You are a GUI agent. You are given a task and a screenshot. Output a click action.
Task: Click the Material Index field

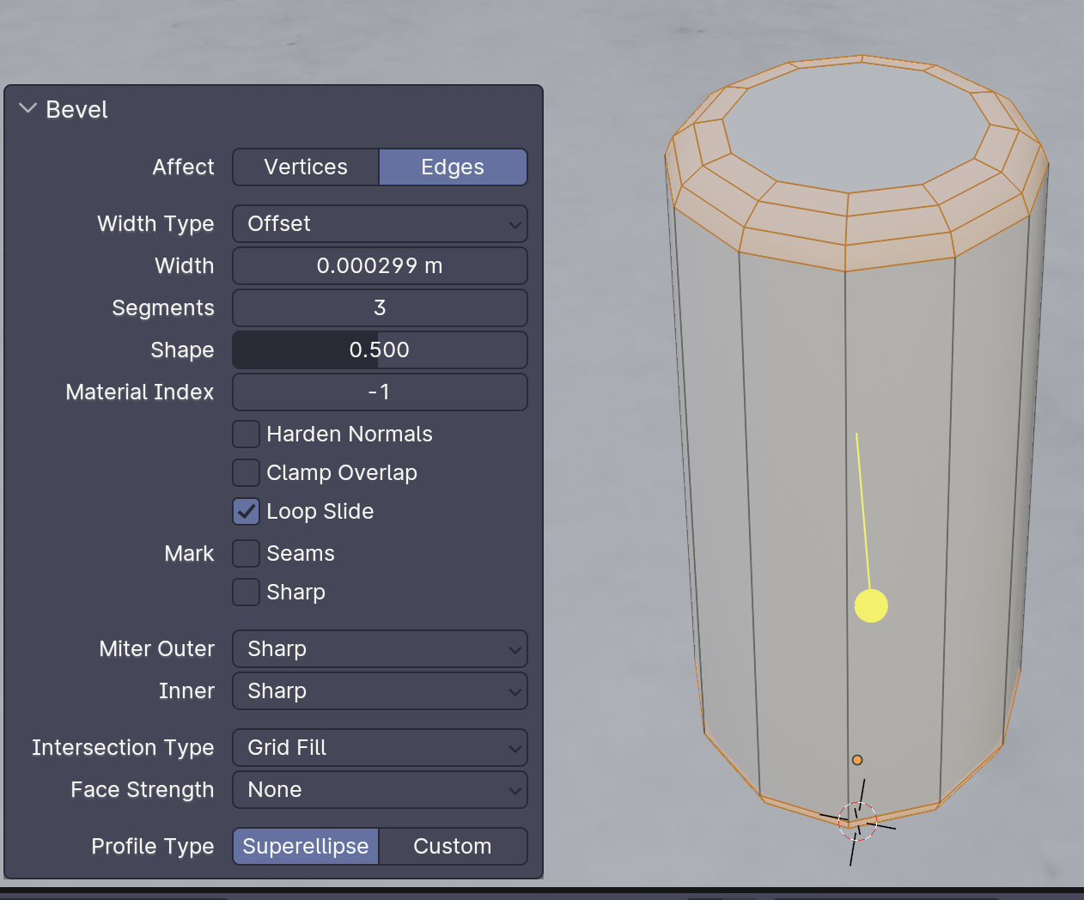[380, 392]
